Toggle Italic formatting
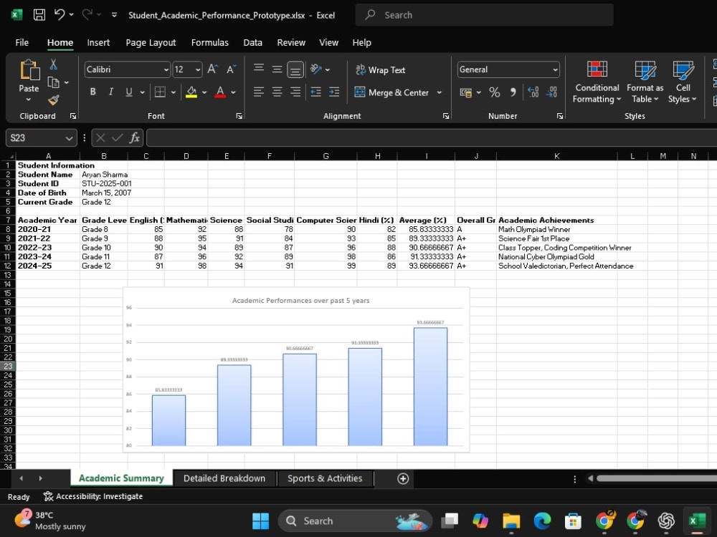Viewport: 717px width, 537px height. 110,92
